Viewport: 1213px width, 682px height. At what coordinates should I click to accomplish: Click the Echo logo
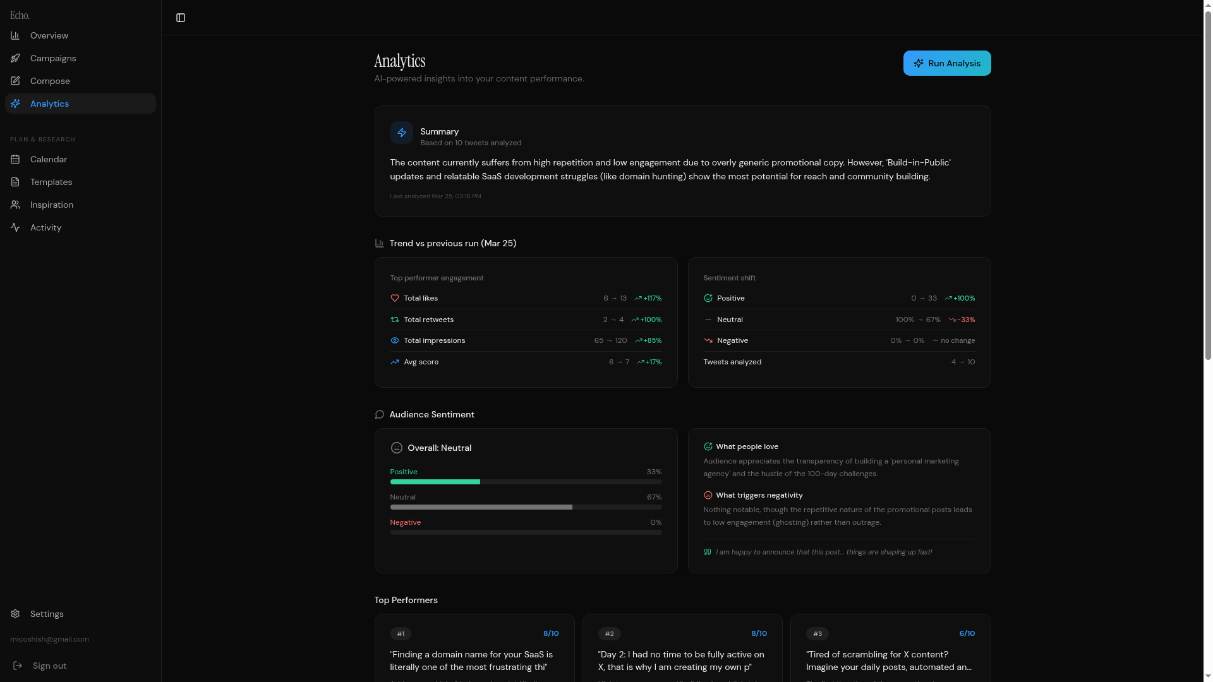(x=20, y=15)
